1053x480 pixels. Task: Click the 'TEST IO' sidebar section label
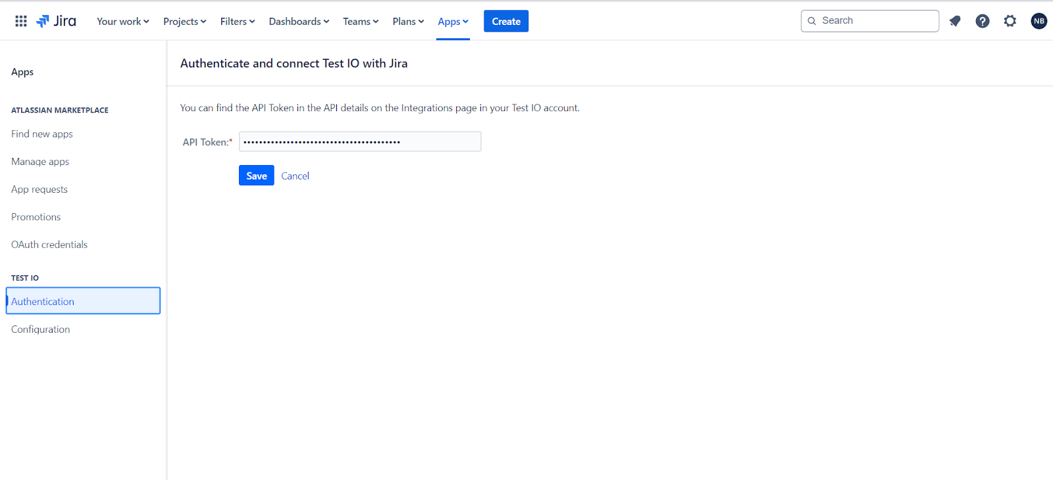pyautogui.click(x=25, y=277)
